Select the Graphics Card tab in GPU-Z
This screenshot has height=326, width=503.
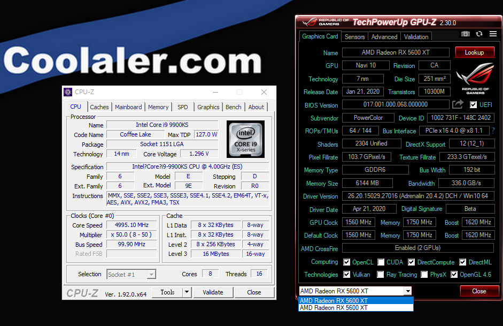pos(320,36)
